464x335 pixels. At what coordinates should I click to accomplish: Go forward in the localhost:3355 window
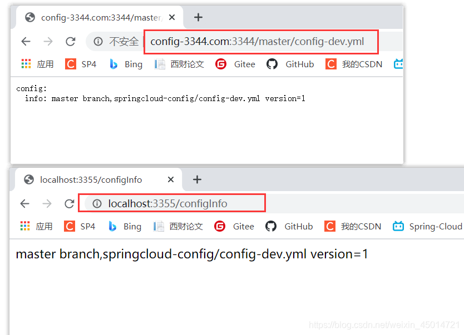coord(47,203)
